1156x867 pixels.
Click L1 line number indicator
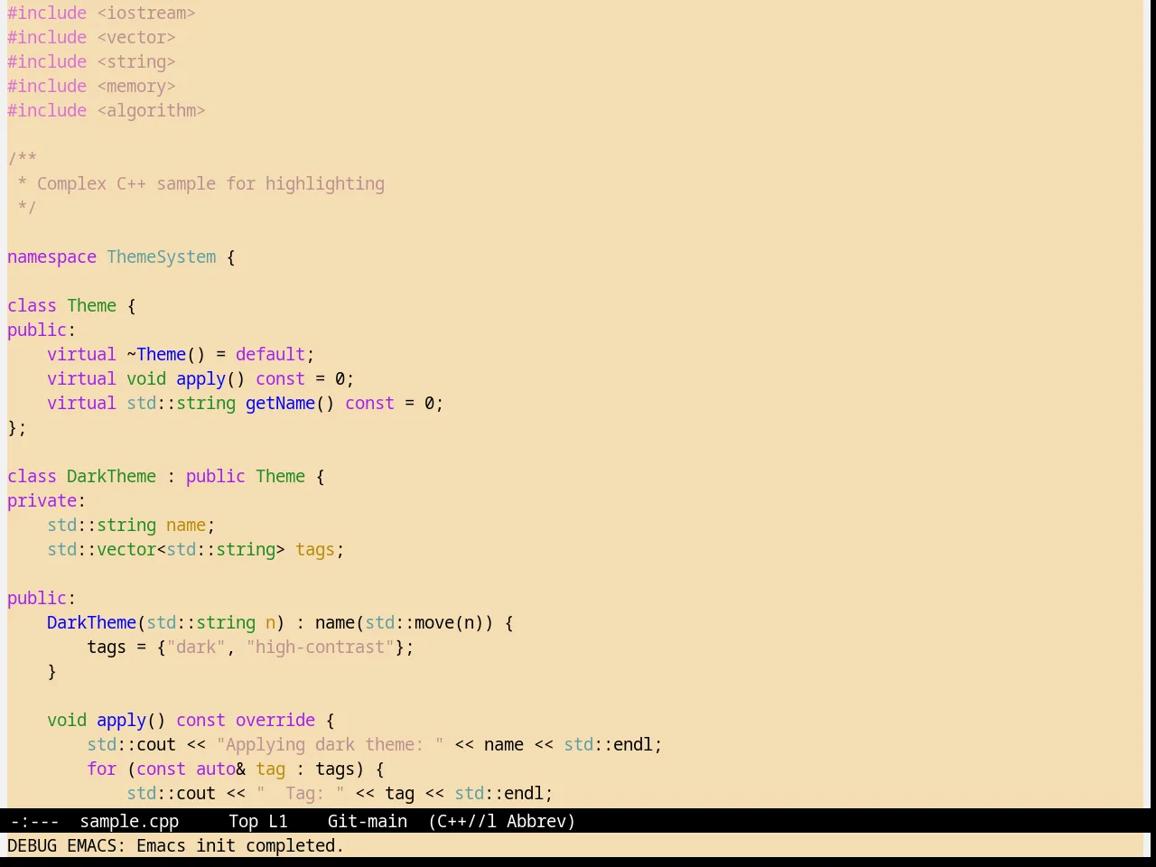[x=277, y=821]
